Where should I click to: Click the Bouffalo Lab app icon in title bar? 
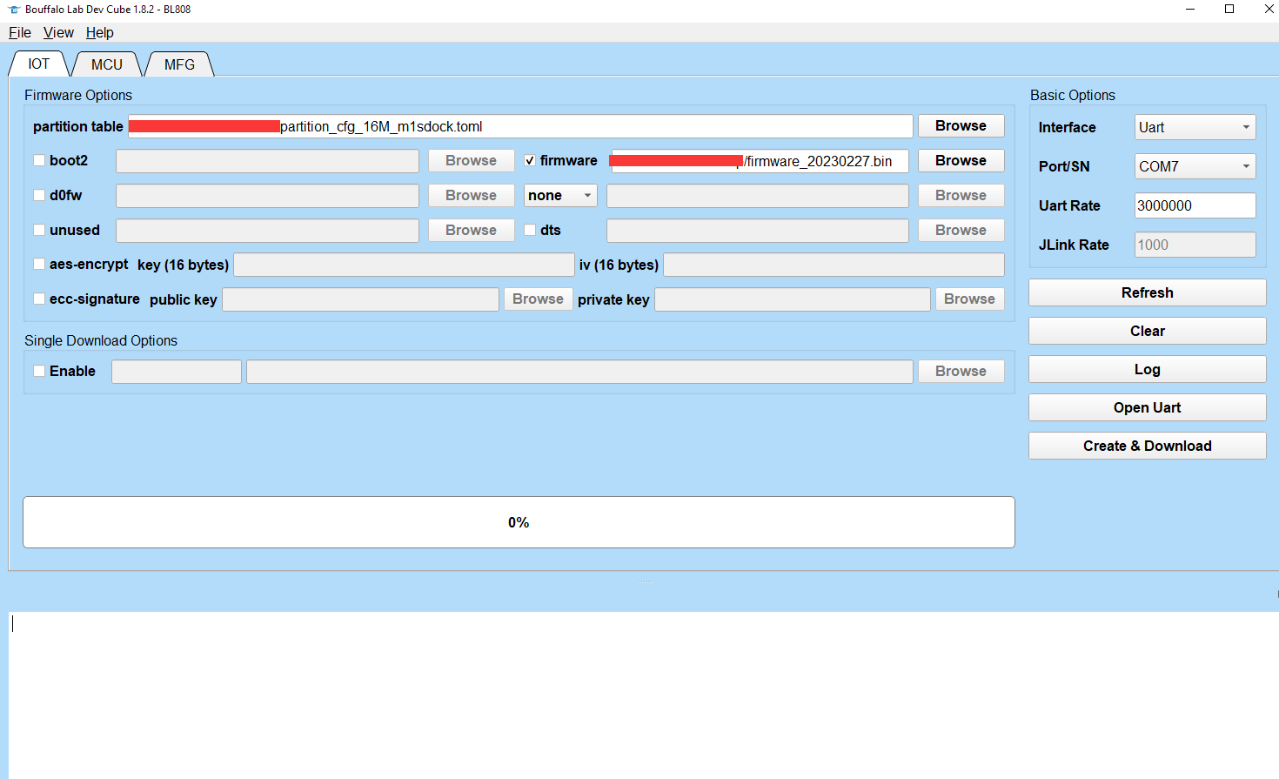[x=13, y=10]
